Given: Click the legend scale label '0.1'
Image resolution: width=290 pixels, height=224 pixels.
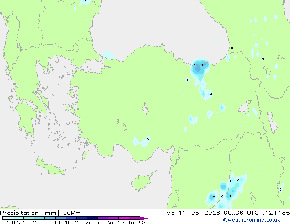Looking at the screenshot, I should click(5, 222).
